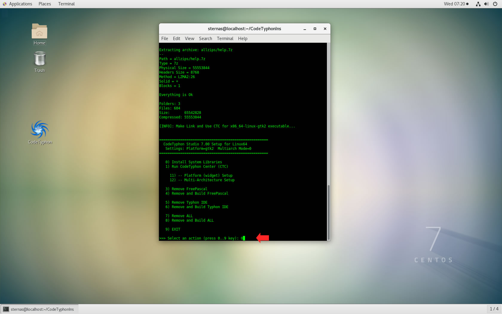Viewport: 502px width, 314px height.
Task: Click the 'Physical Size = 55553844' line
Action: [184, 68]
